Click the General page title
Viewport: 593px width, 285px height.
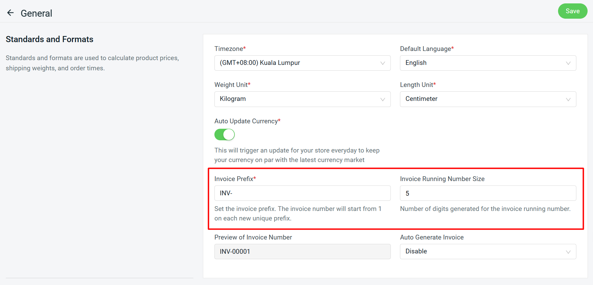pyautogui.click(x=36, y=13)
